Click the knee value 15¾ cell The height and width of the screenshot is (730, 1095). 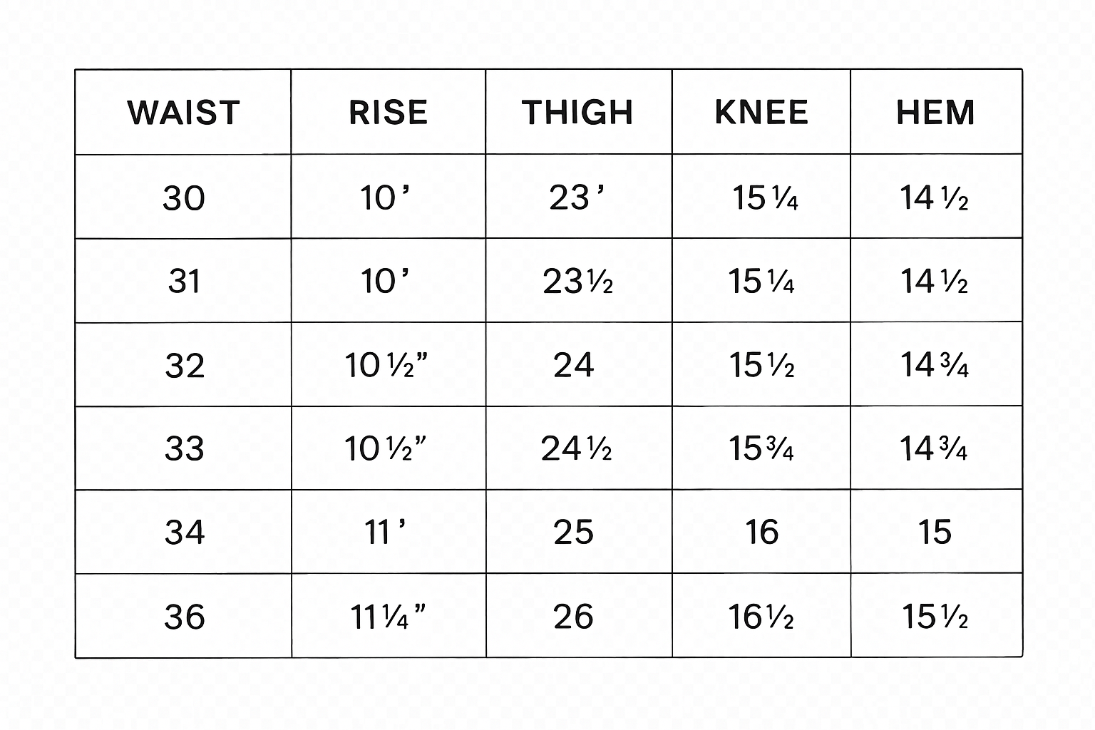point(761,448)
